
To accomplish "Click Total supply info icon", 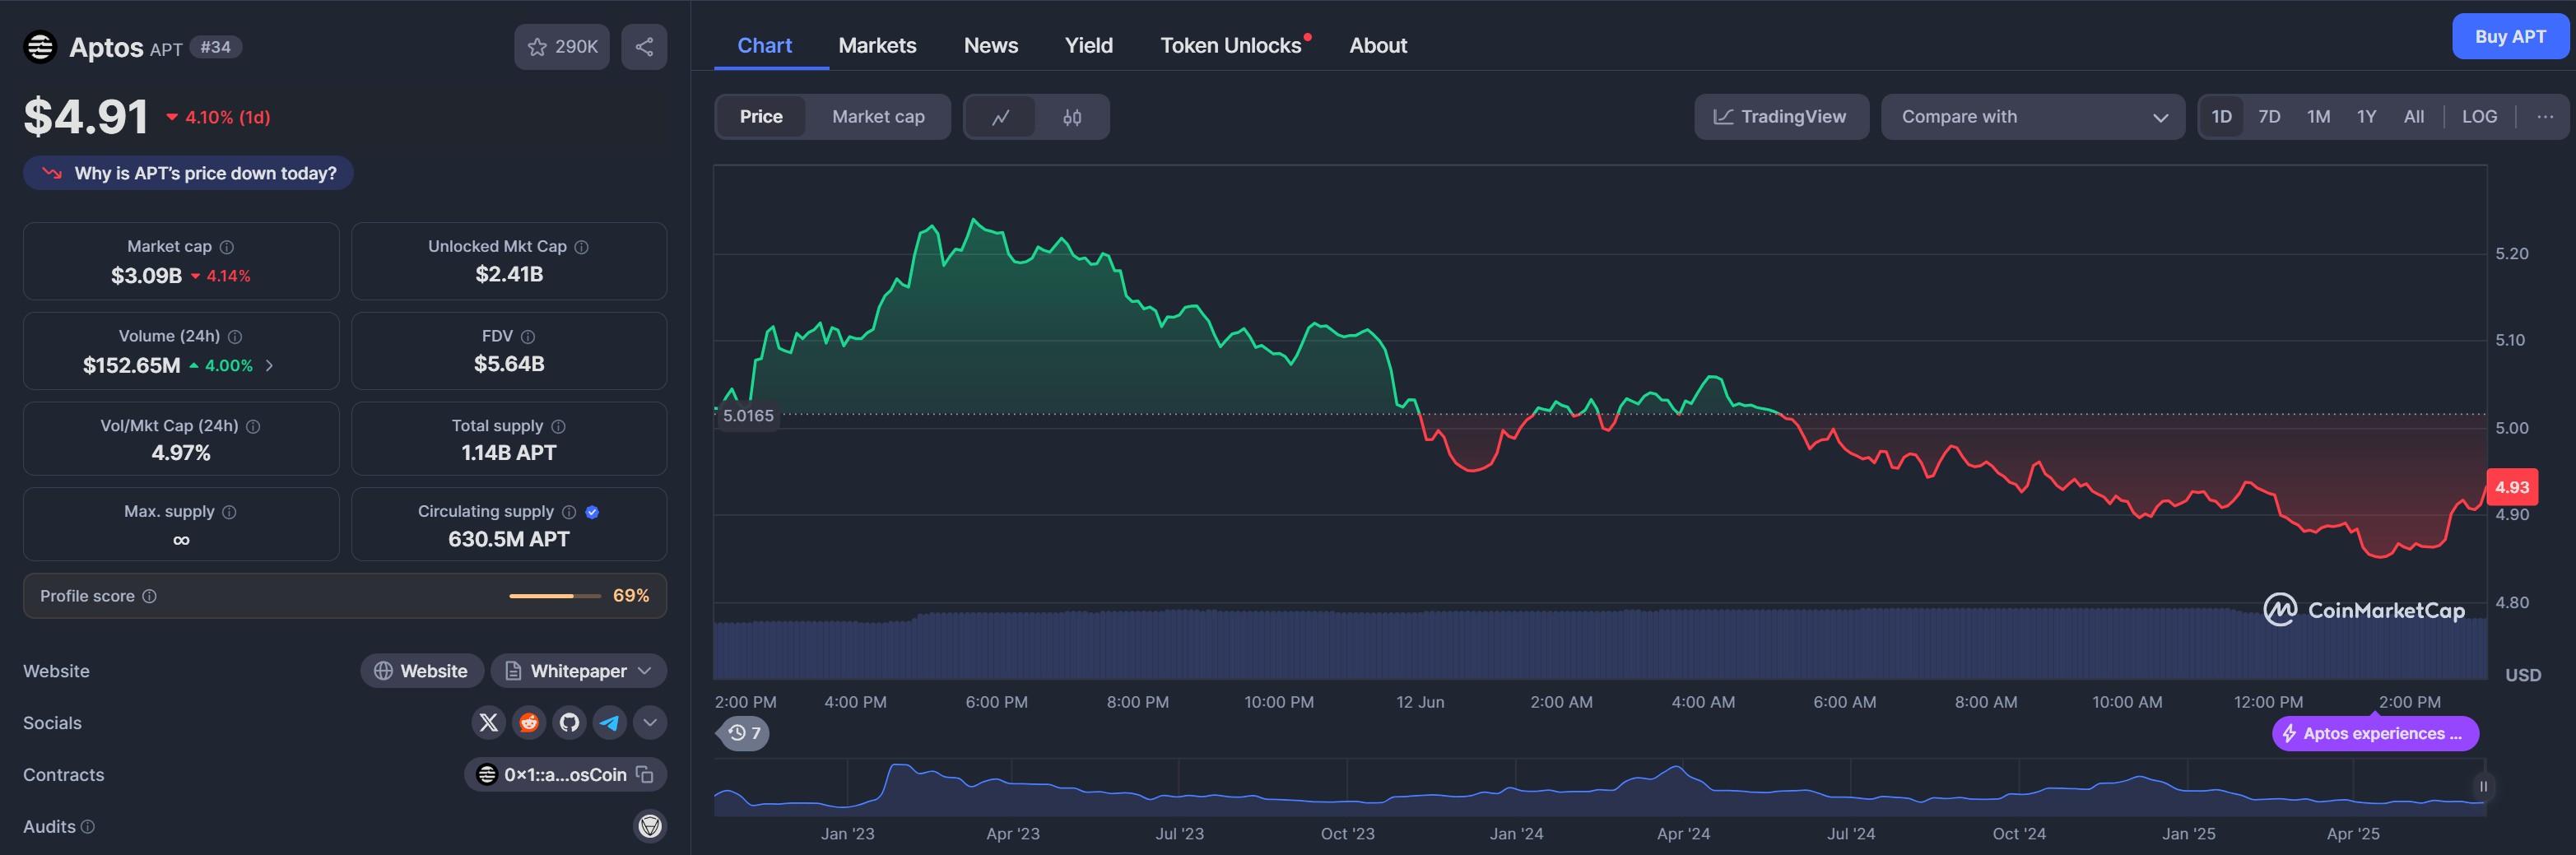I will 559,426.
